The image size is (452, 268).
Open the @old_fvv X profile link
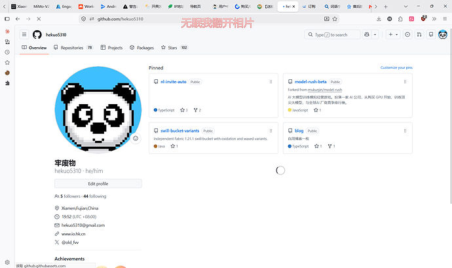70,242
